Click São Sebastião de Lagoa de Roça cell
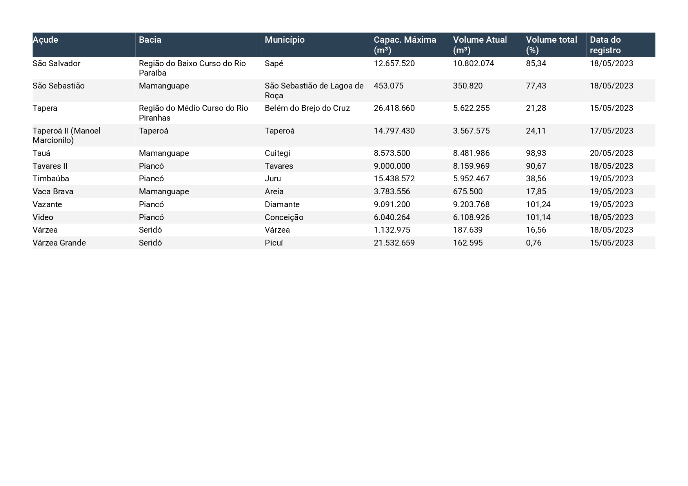The image size is (688, 486). [314, 90]
